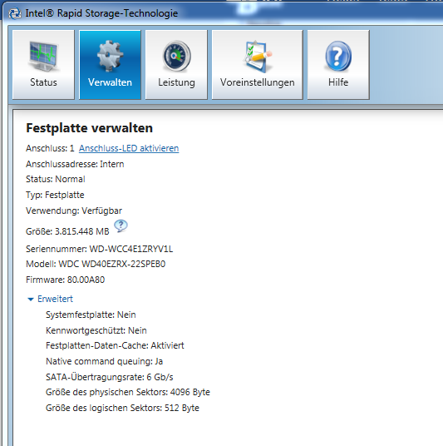
Task: Click the Erweitert label
Action: (55, 299)
